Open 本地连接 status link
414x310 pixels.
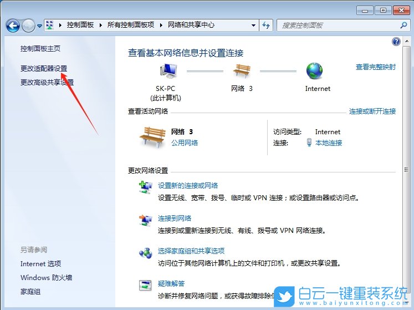tap(329, 143)
